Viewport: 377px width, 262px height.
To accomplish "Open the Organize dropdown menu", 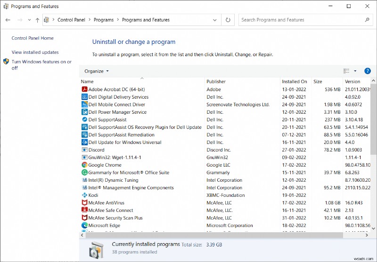I will click(97, 71).
